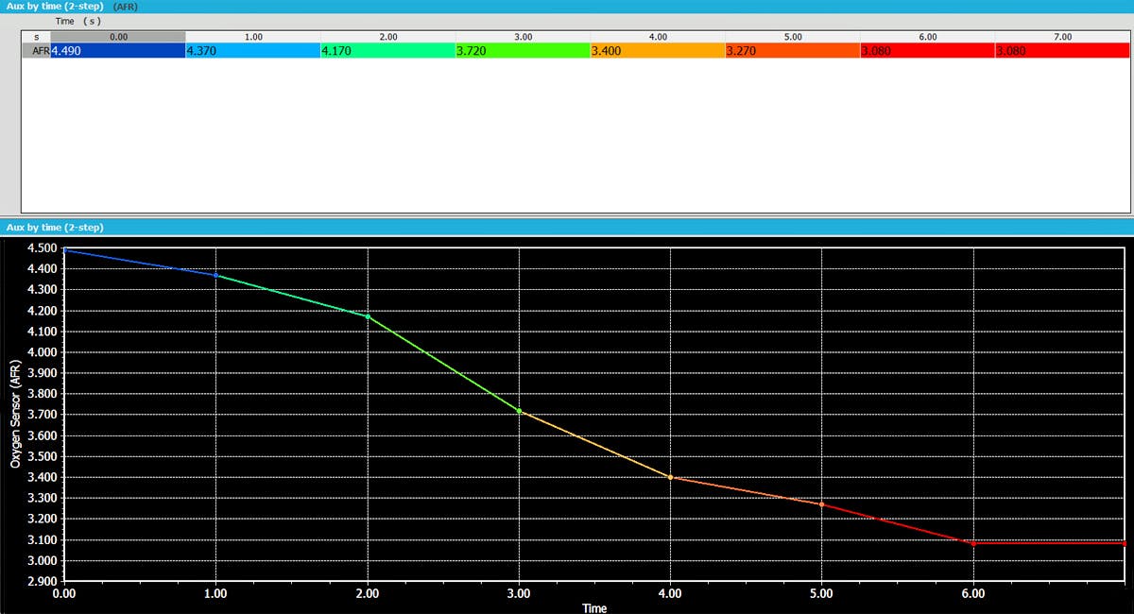Select the 3.080 cell under 7.00 column
Screen dimensions: 1134x614
1063,51
